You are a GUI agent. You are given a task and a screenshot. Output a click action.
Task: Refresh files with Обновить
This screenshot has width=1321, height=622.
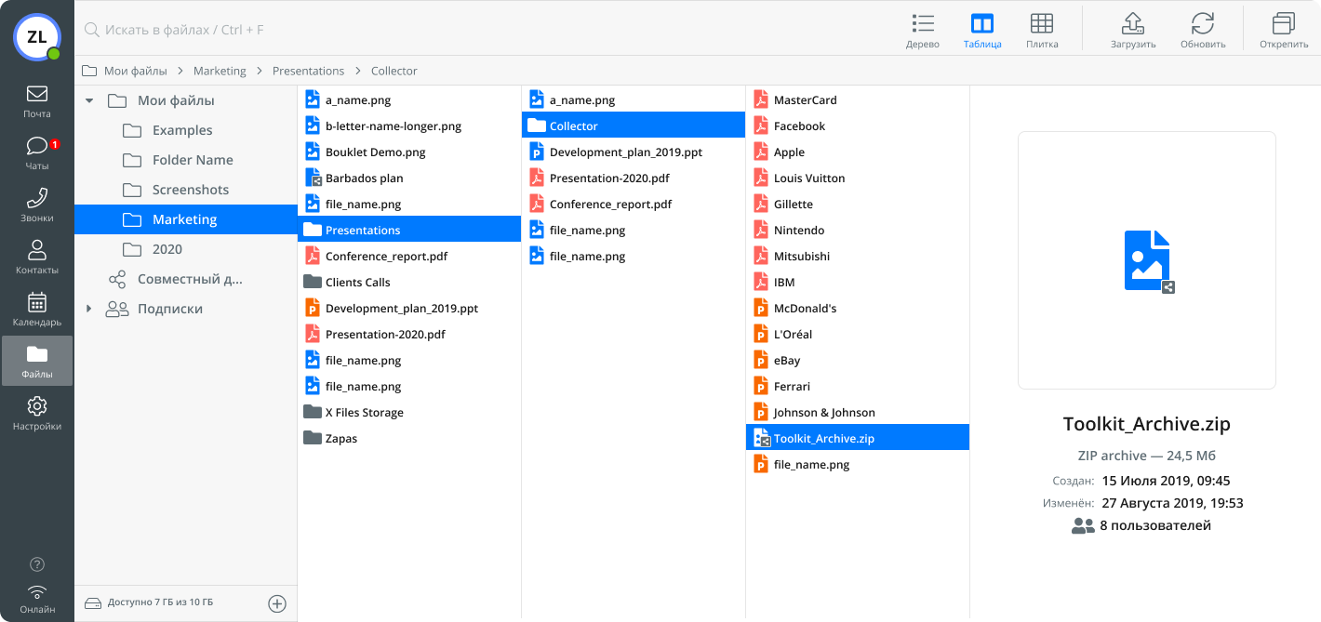click(x=1202, y=30)
